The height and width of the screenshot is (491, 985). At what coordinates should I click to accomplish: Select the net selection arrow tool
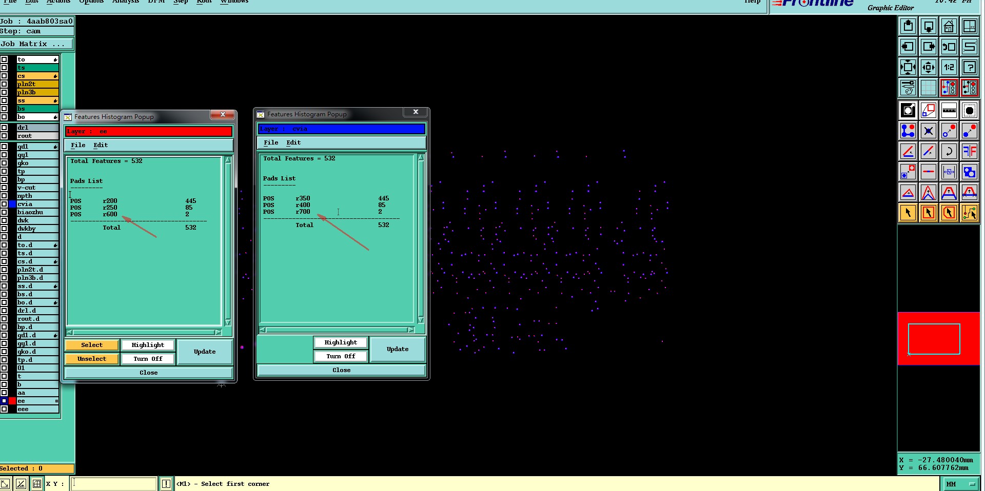970,213
